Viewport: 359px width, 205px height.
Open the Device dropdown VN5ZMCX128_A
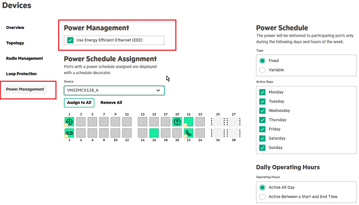click(114, 91)
